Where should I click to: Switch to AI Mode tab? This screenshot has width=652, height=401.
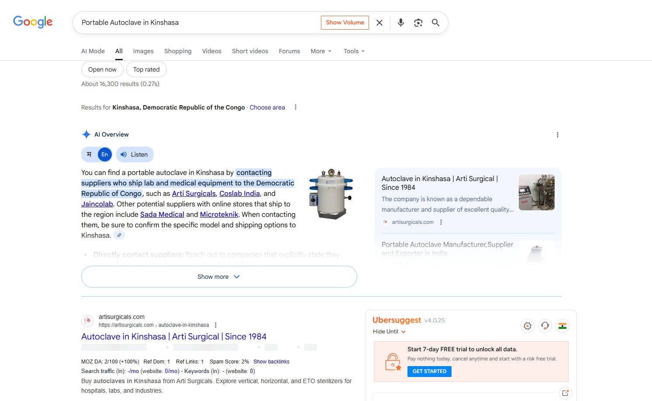pyautogui.click(x=93, y=51)
